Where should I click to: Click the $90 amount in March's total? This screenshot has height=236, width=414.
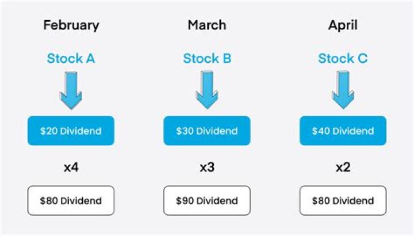click(x=185, y=201)
